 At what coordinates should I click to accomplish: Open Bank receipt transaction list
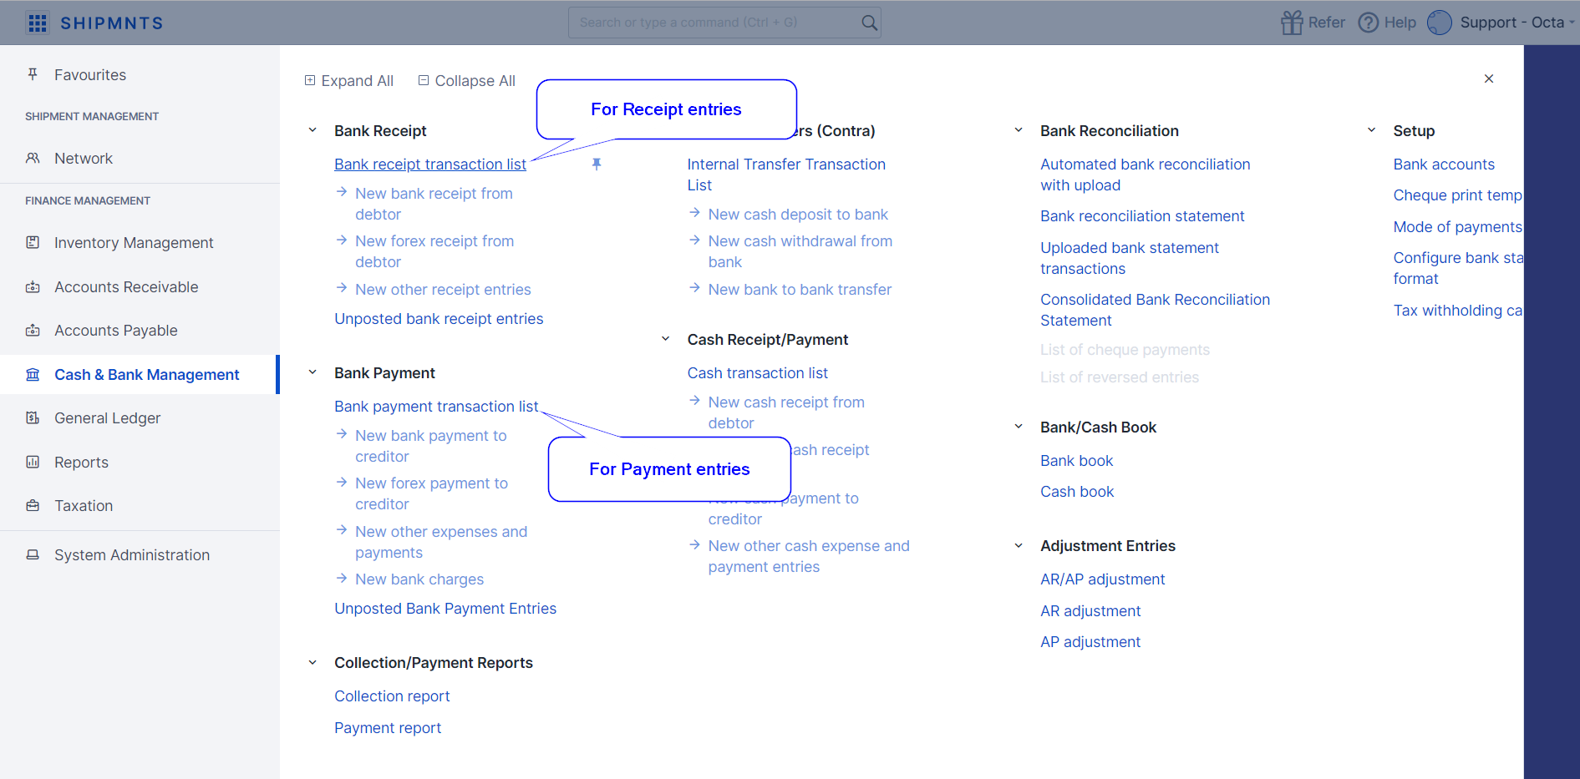[x=430, y=164]
